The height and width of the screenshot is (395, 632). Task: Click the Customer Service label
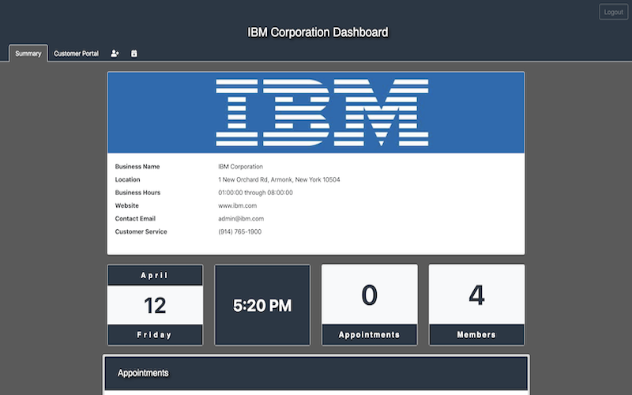pyautogui.click(x=141, y=231)
